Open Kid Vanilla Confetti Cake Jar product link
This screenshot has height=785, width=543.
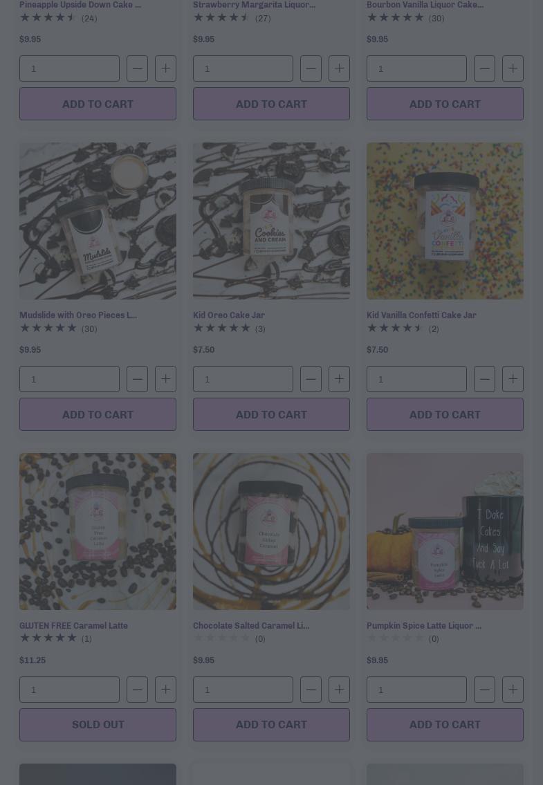coord(421,315)
